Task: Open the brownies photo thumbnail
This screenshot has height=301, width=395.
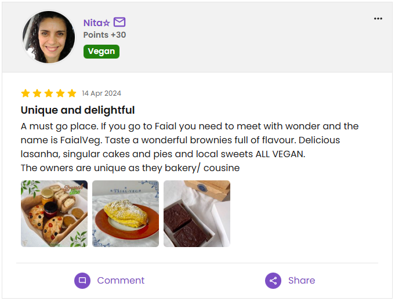Action: tap(197, 213)
